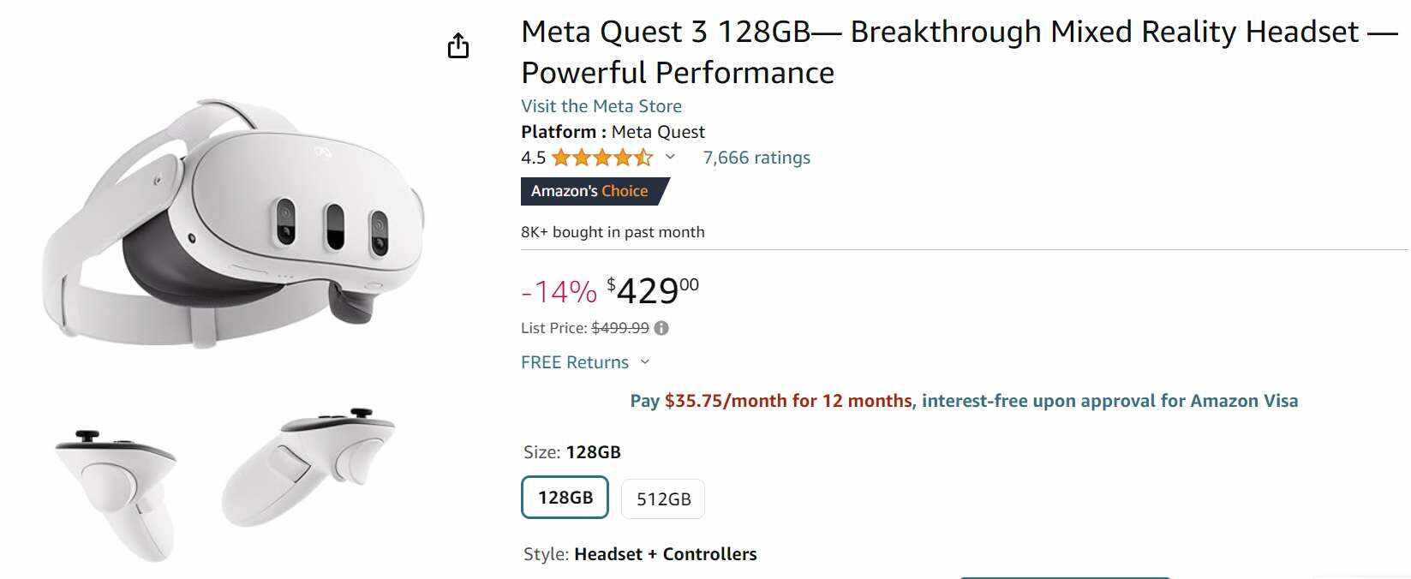Click the $429.00 current price
This screenshot has height=579, width=1411.
[653, 291]
